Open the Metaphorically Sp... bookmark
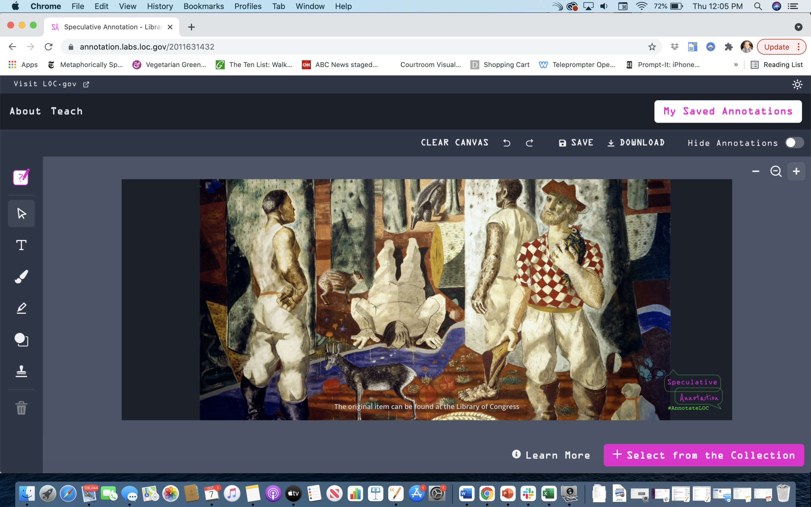The height and width of the screenshot is (507, 811). [85, 65]
